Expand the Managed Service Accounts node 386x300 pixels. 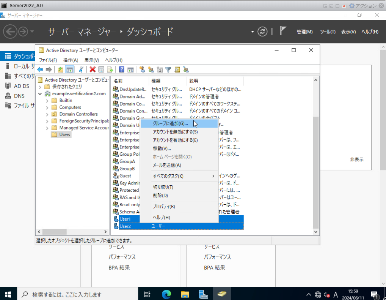(x=47, y=128)
